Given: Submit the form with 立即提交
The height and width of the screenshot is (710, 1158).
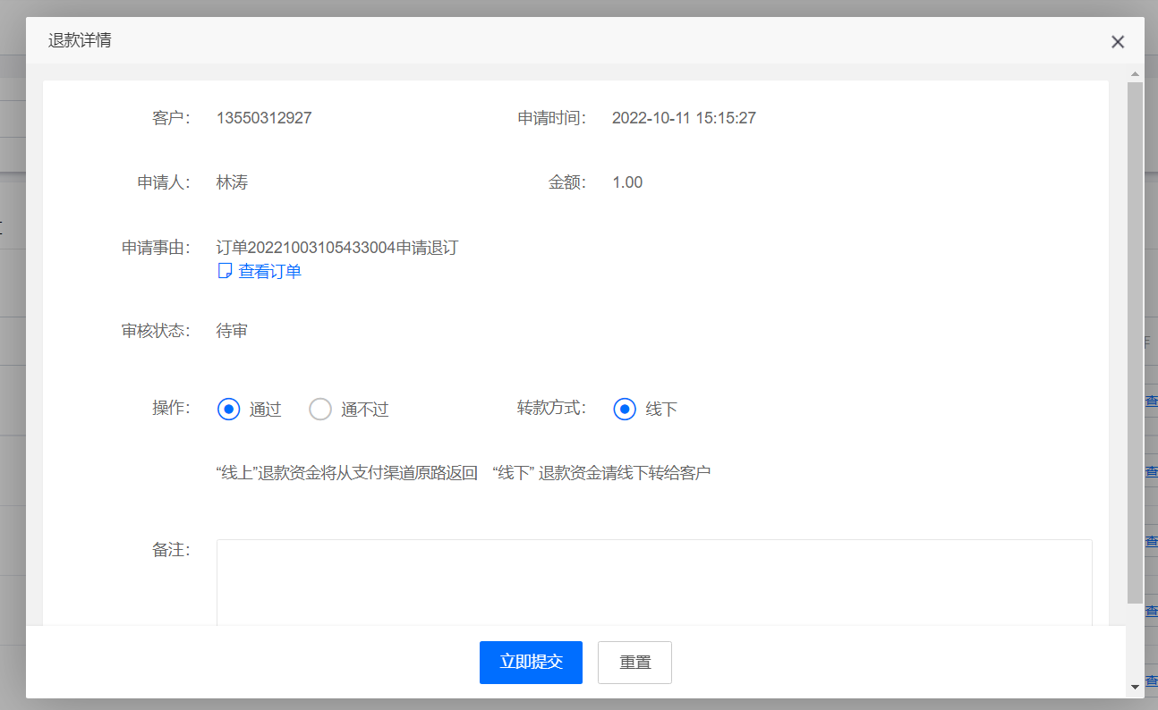Looking at the screenshot, I should pos(531,663).
